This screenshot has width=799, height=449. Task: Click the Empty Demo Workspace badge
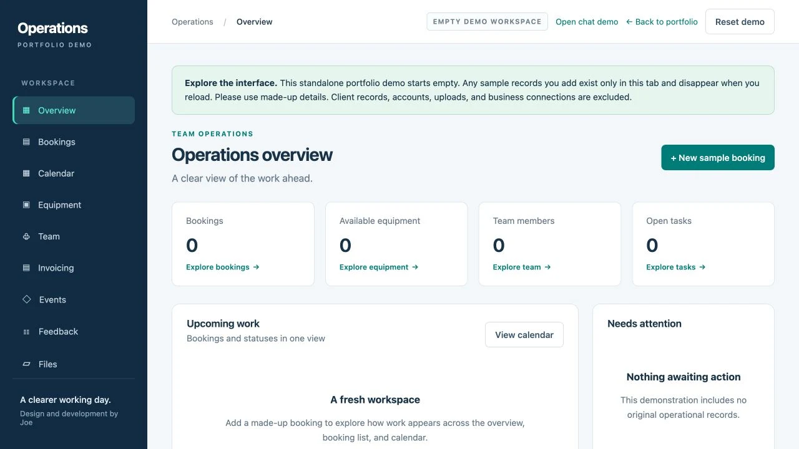coord(487,22)
